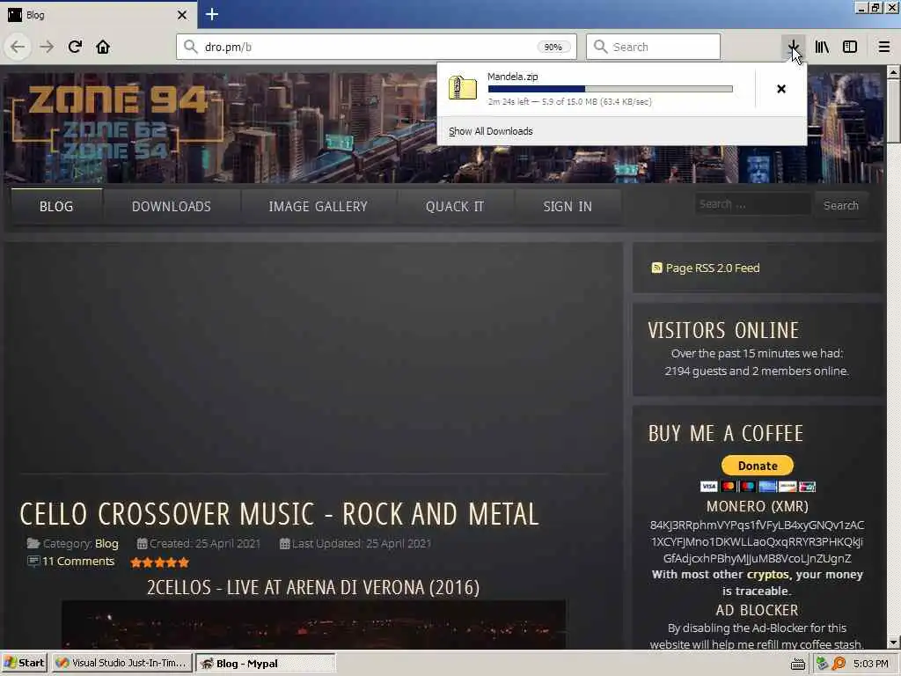This screenshot has height=676, width=901.
Task: Click the forward navigation arrow
Action: (47, 48)
